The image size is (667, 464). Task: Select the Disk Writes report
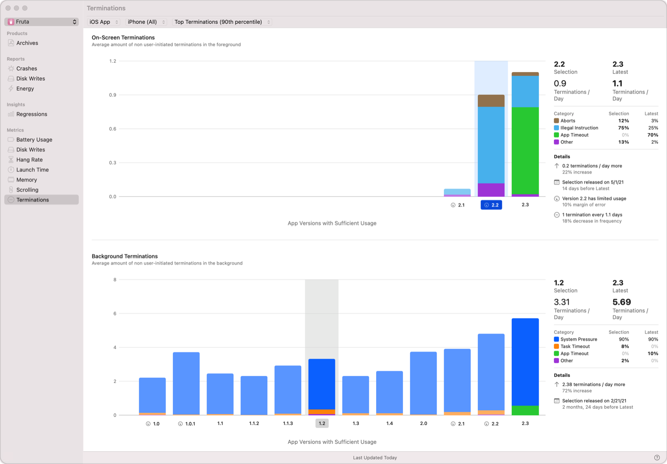coord(30,78)
